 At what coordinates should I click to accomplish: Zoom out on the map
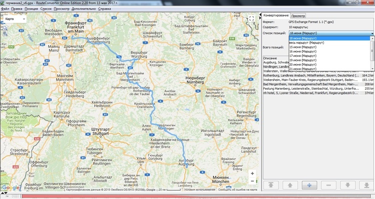[252, 181]
